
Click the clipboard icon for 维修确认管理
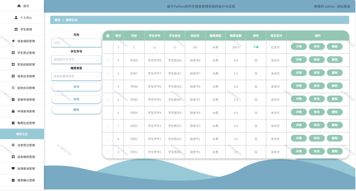[13, 180]
